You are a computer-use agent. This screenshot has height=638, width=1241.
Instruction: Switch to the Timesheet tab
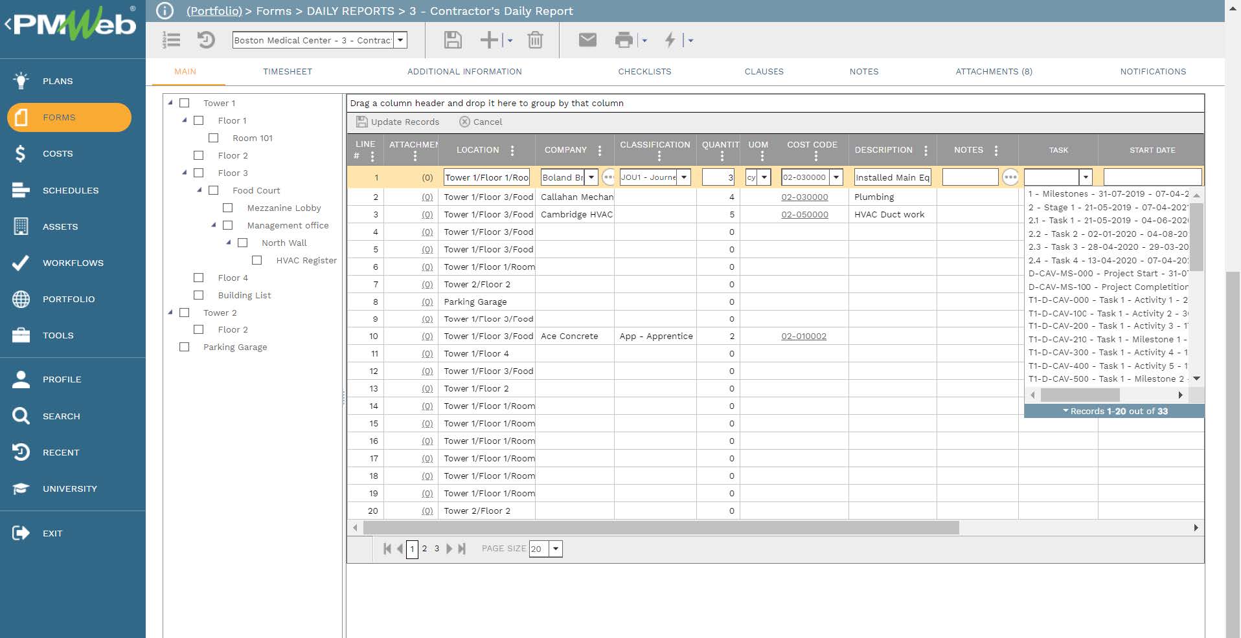[x=288, y=72]
